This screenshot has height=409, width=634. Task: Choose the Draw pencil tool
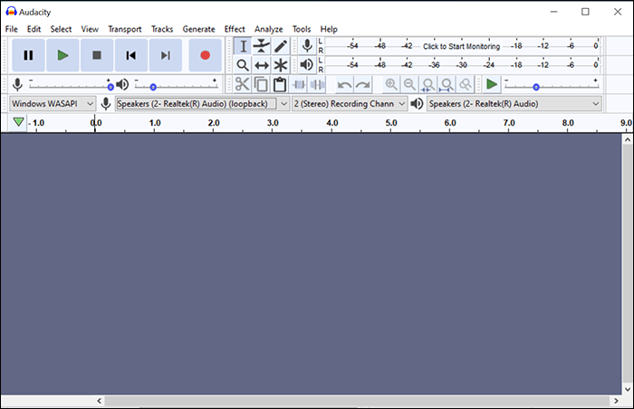click(281, 46)
